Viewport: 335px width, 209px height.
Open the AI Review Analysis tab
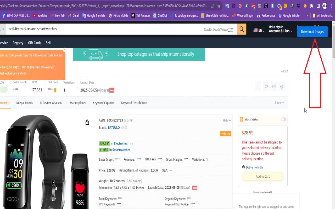(51, 103)
